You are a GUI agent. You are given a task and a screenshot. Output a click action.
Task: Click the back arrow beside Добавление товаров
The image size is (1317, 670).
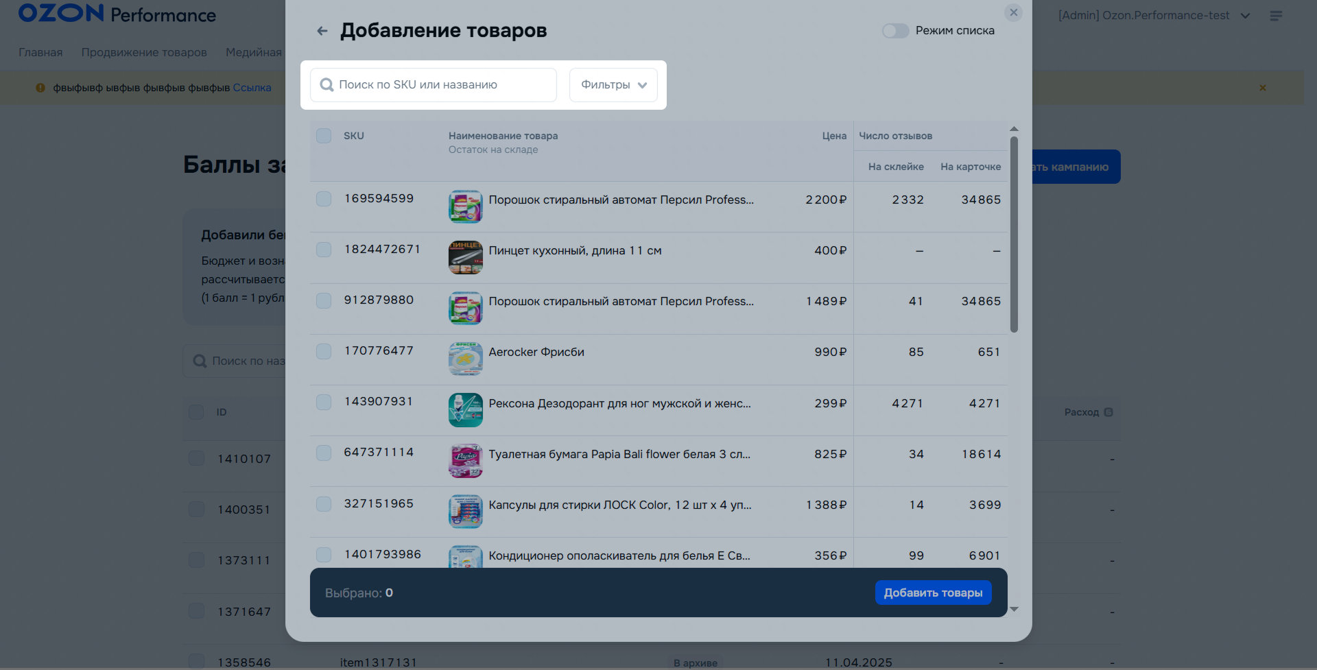point(322,31)
